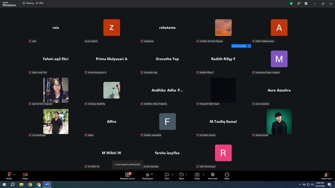Click the large "Radith Rifqy F" name

pyautogui.click(x=224, y=59)
